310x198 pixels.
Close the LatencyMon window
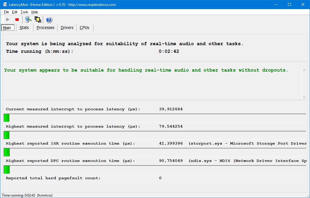tap(303, 4)
